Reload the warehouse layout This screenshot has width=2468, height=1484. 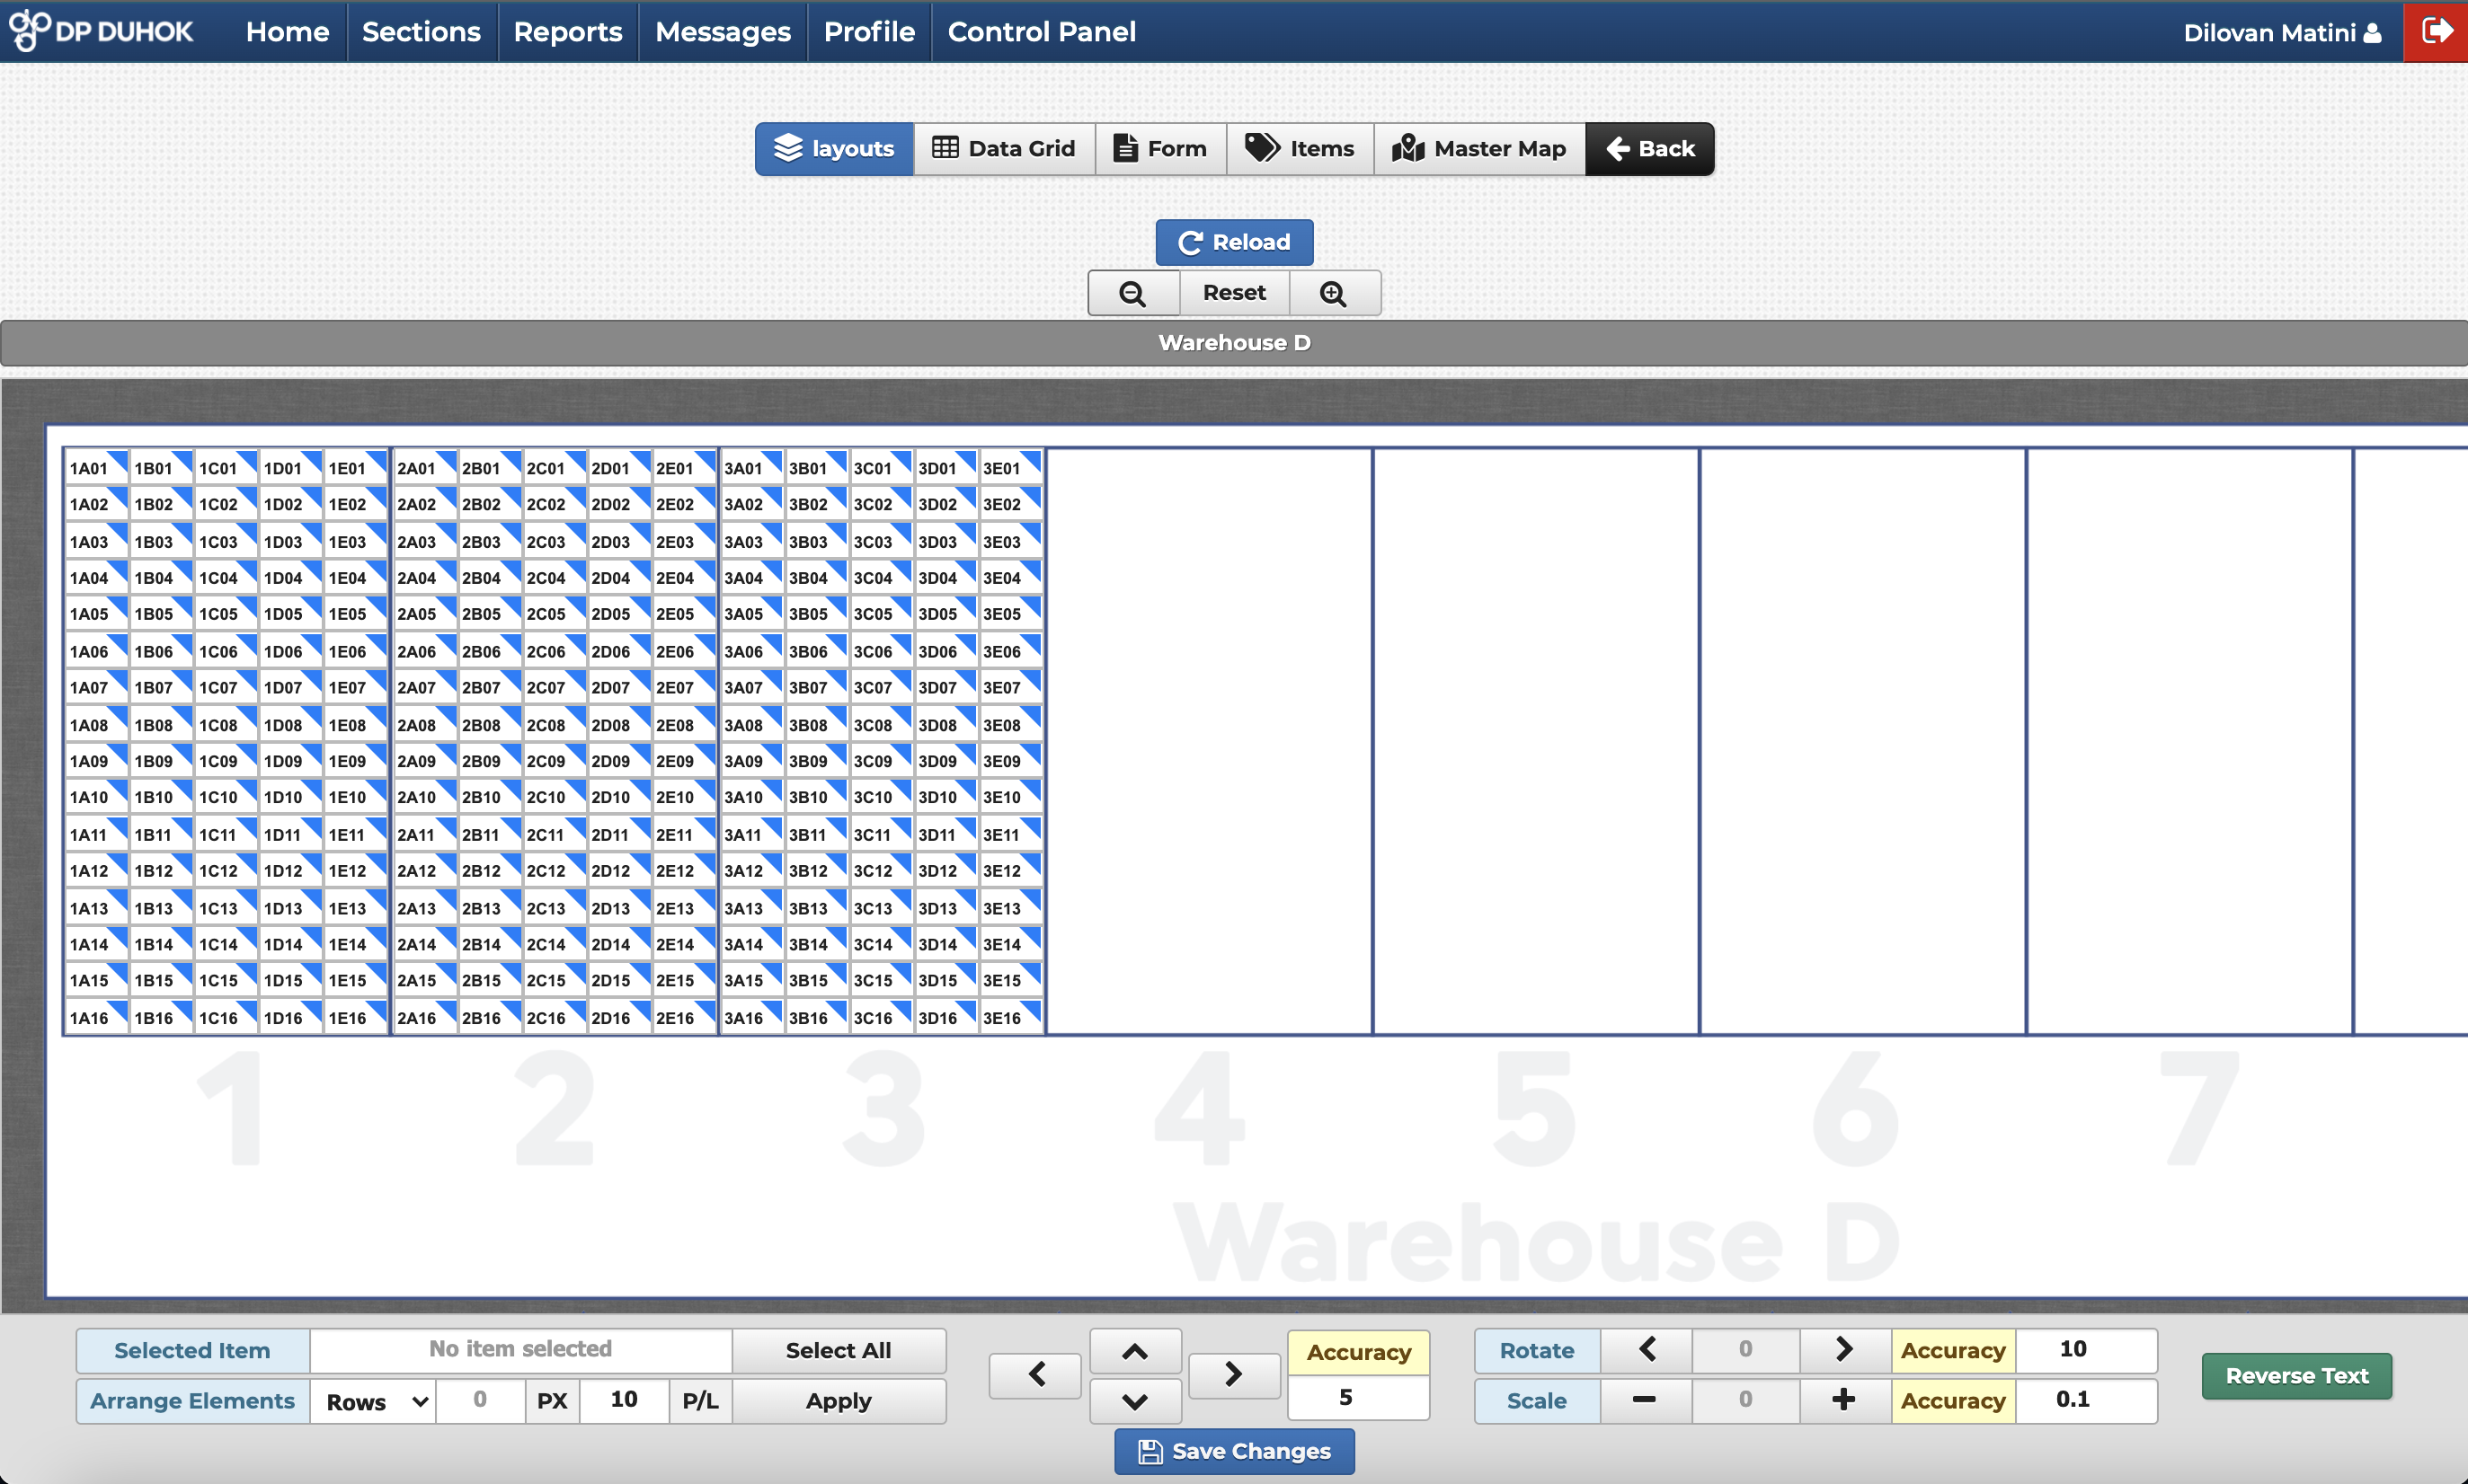click(x=1235, y=242)
